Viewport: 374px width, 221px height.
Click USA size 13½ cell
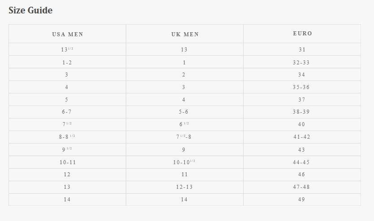(x=68, y=50)
